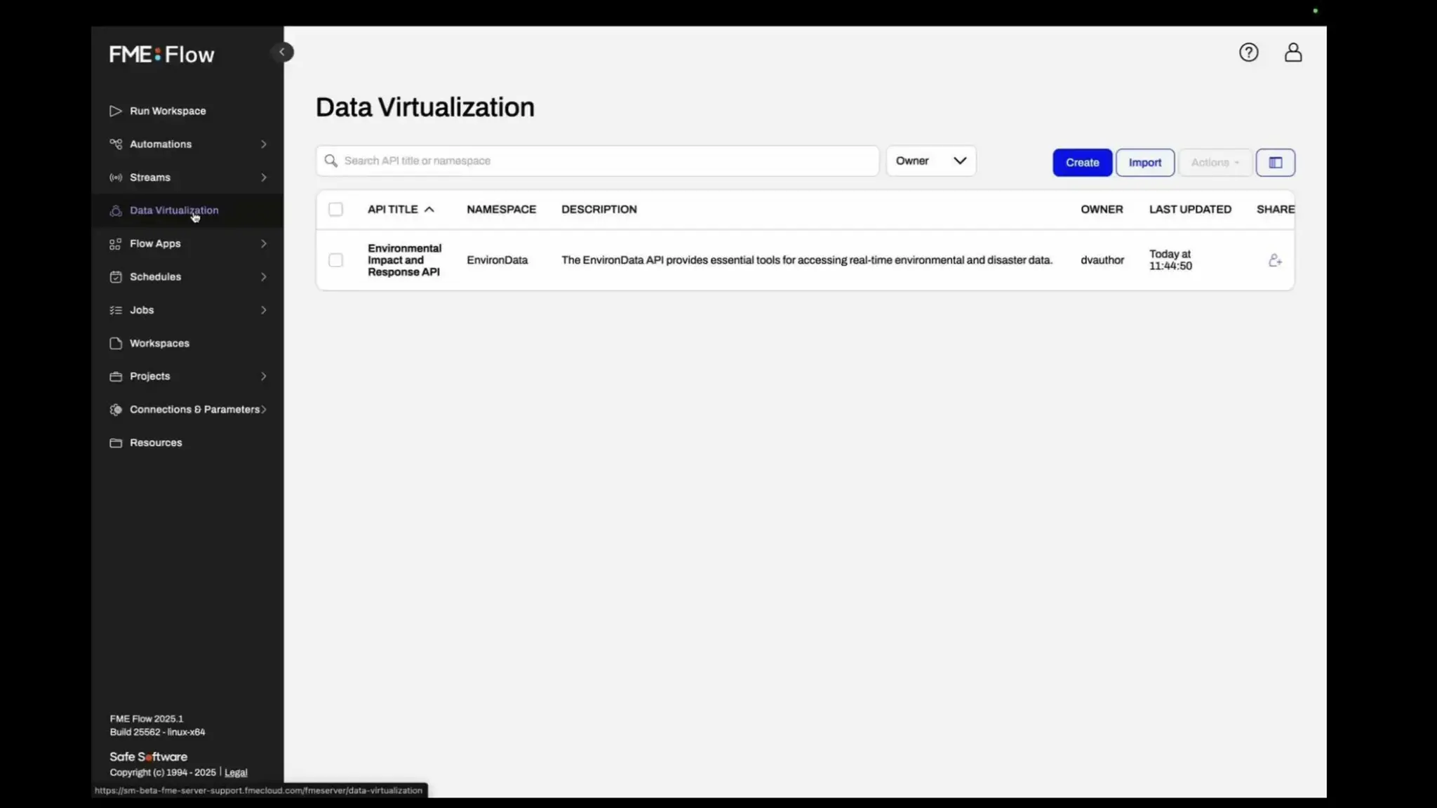Click the help question mark icon
Image resolution: width=1437 pixels, height=808 pixels.
(x=1248, y=53)
